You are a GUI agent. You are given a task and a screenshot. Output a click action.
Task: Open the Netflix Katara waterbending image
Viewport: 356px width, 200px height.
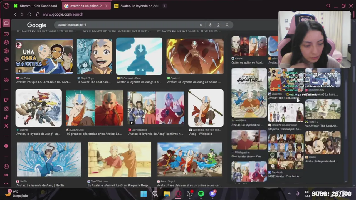[x=49, y=160]
